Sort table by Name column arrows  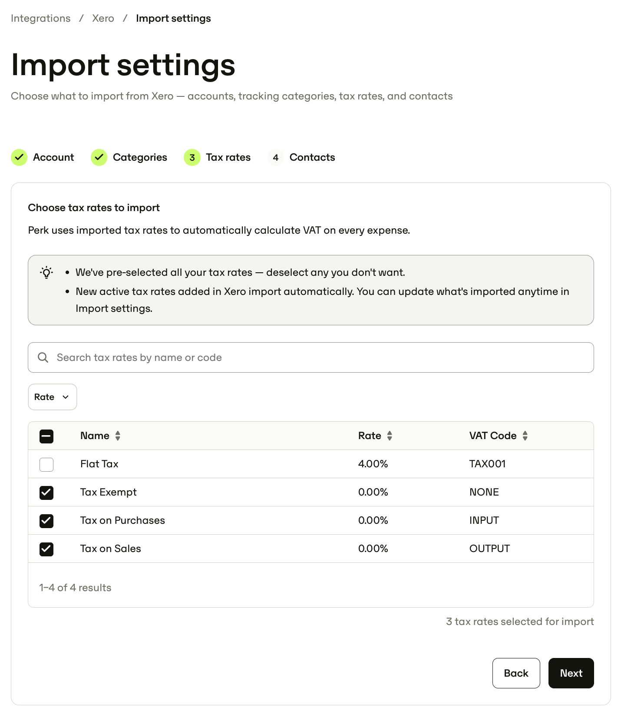118,436
